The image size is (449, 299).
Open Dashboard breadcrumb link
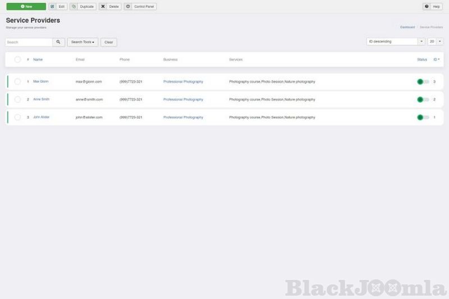407,27
